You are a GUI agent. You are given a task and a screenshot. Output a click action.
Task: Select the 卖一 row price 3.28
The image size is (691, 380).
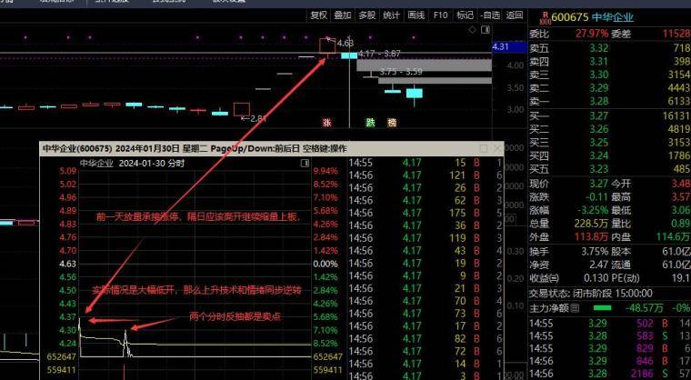click(599, 101)
